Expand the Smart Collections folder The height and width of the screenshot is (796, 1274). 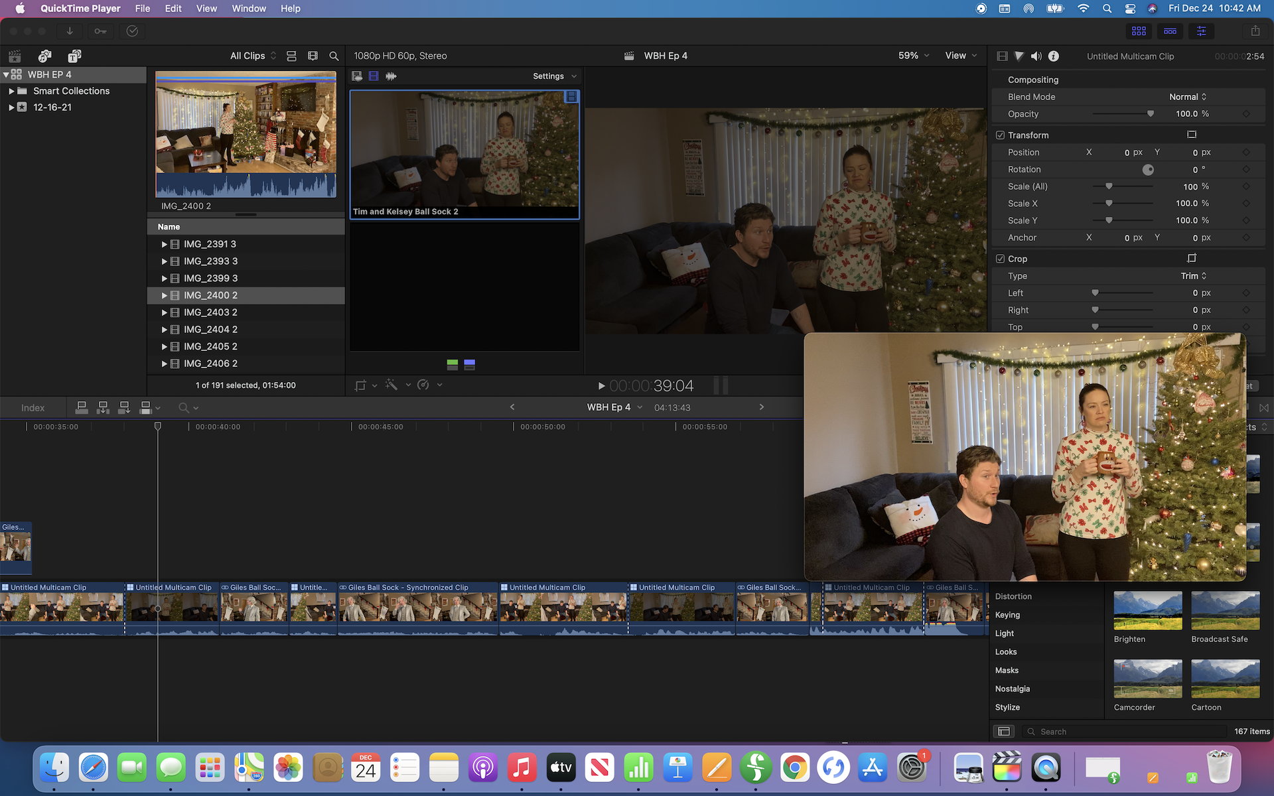[x=11, y=91]
